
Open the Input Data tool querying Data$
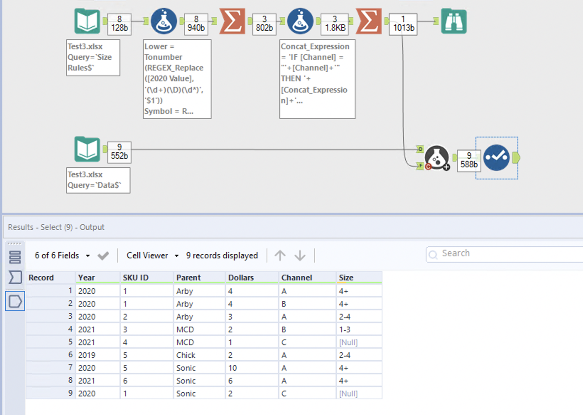point(86,149)
